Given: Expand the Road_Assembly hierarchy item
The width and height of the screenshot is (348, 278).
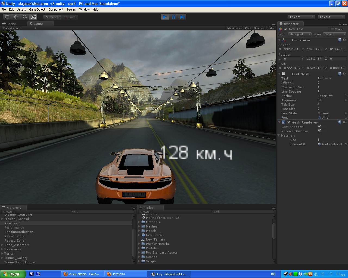Looking at the screenshot, I should pyautogui.click(x=2, y=245).
